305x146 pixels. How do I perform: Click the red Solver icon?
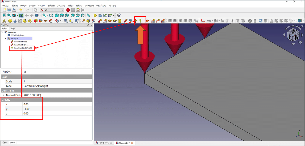[x=203, y=21]
